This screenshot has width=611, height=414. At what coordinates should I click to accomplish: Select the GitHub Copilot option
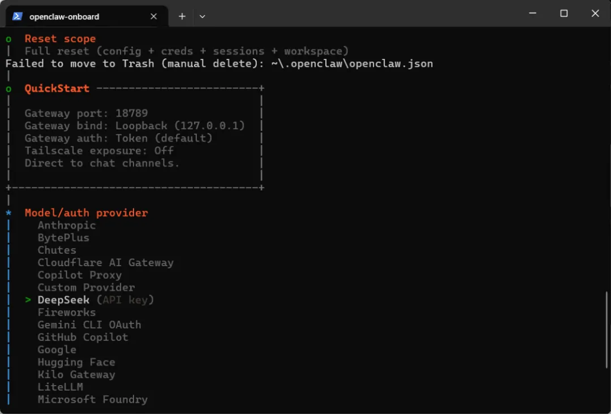click(83, 337)
